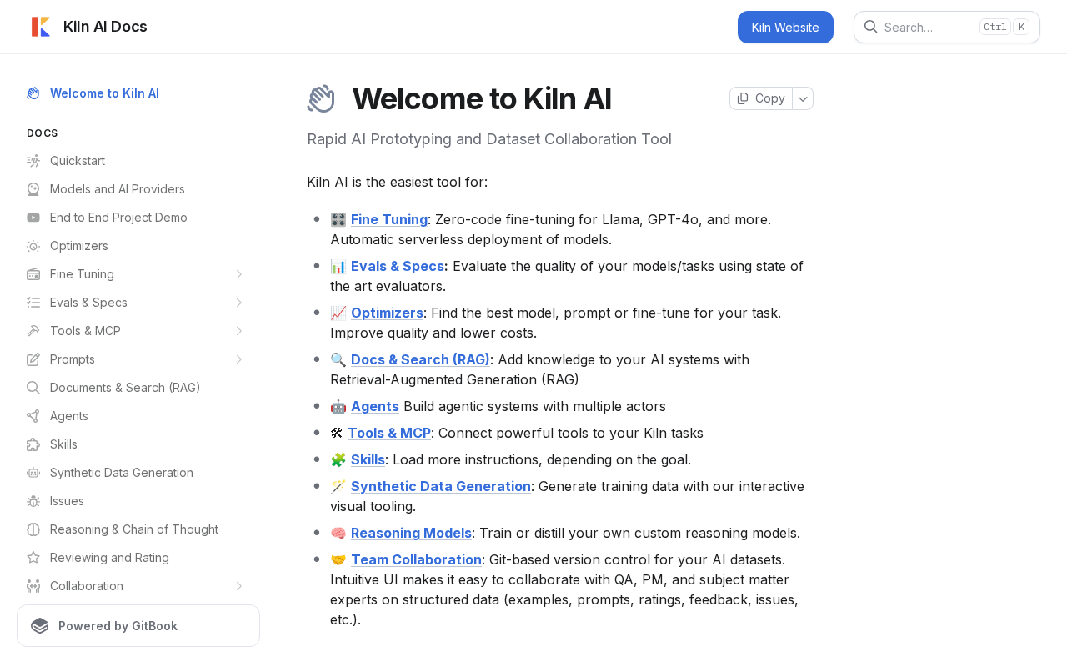Click Kiln AI Docs site title
1067x667 pixels.
tap(105, 27)
